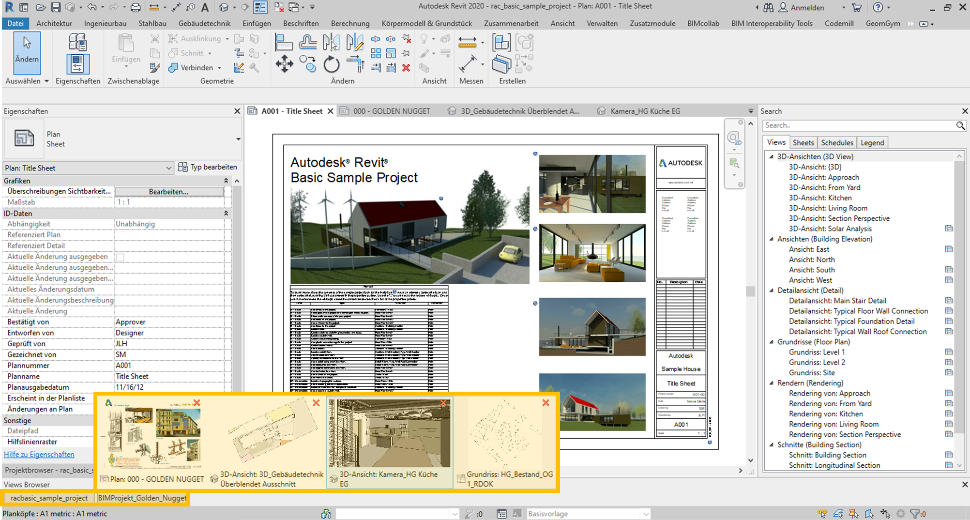Open the Architektur ribbon tab

[x=54, y=23]
